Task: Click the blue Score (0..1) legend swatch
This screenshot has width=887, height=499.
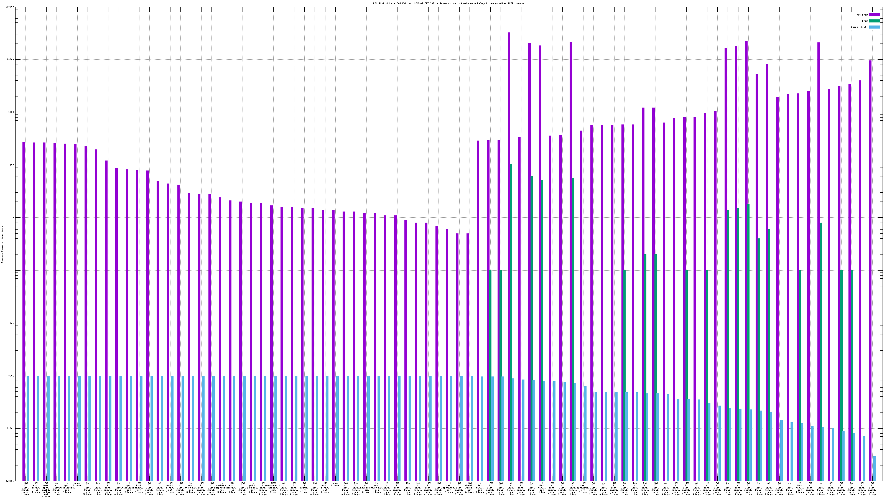Action: pyautogui.click(x=874, y=27)
